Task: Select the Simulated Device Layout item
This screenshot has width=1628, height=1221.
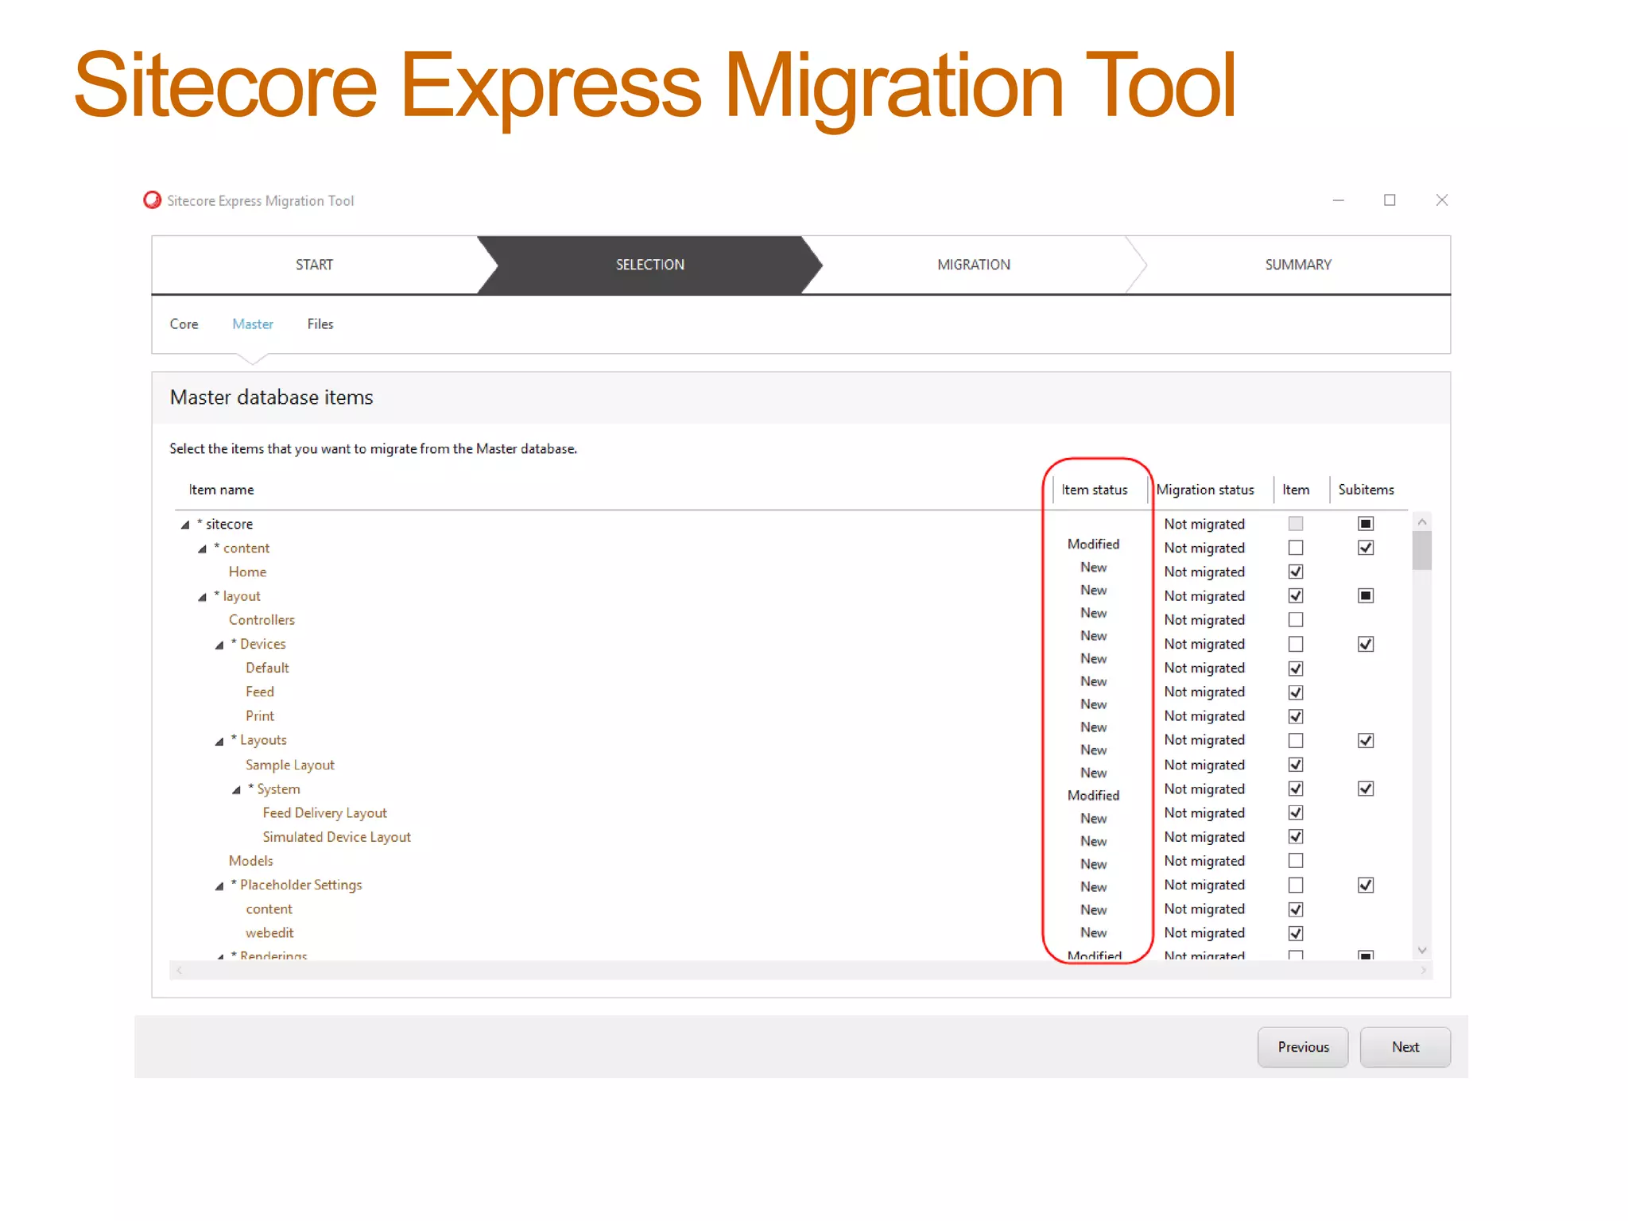Action: click(337, 837)
